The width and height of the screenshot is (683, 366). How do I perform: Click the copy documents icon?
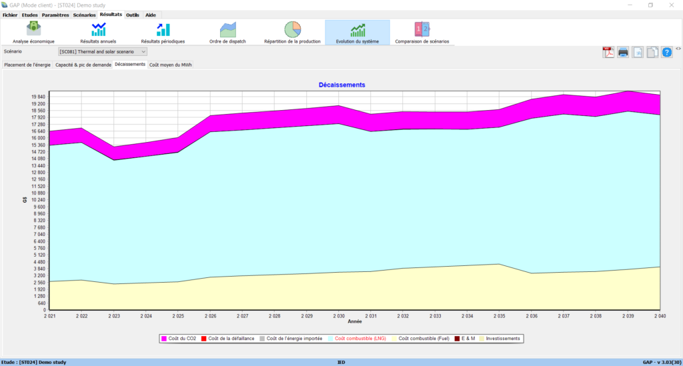652,52
